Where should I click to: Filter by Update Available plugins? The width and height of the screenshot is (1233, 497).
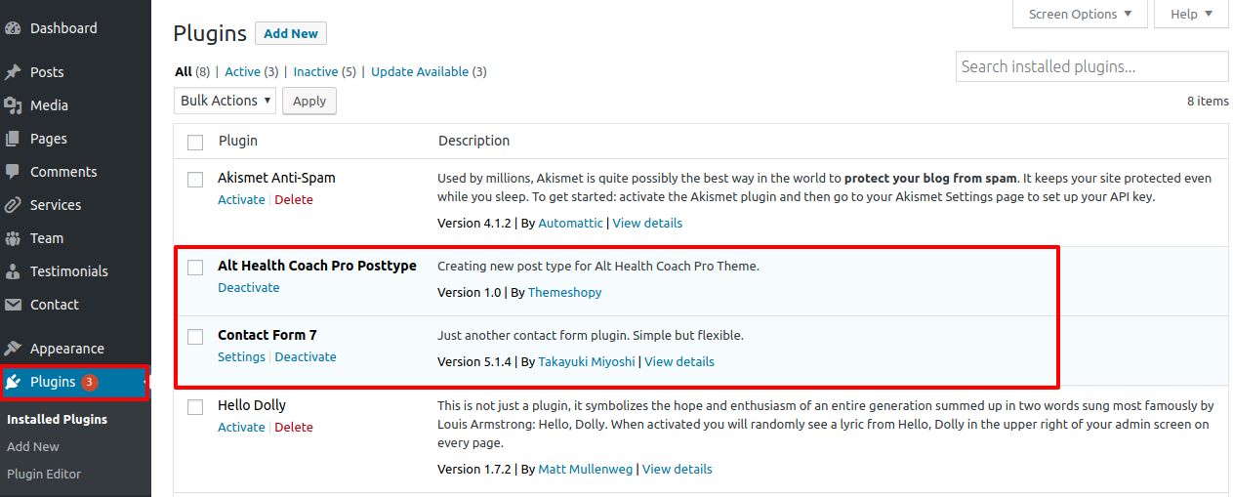[420, 71]
